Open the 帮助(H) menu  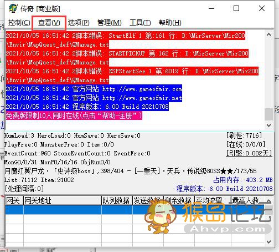click(170, 23)
